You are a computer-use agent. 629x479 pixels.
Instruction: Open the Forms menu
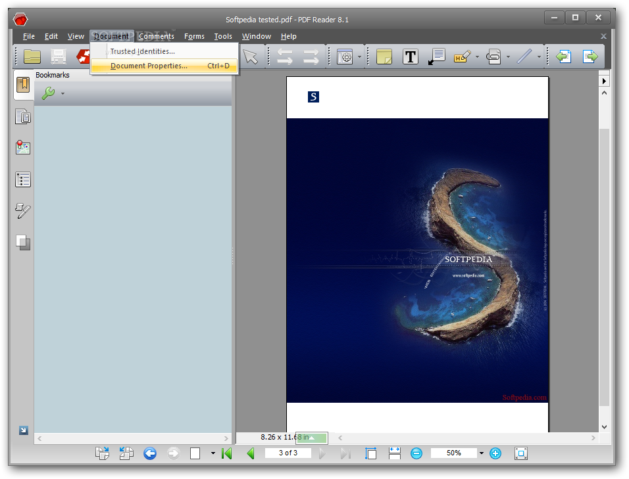click(194, 36)
